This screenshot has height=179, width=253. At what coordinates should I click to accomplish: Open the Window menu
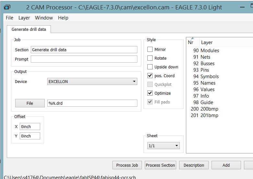[44, 18]
